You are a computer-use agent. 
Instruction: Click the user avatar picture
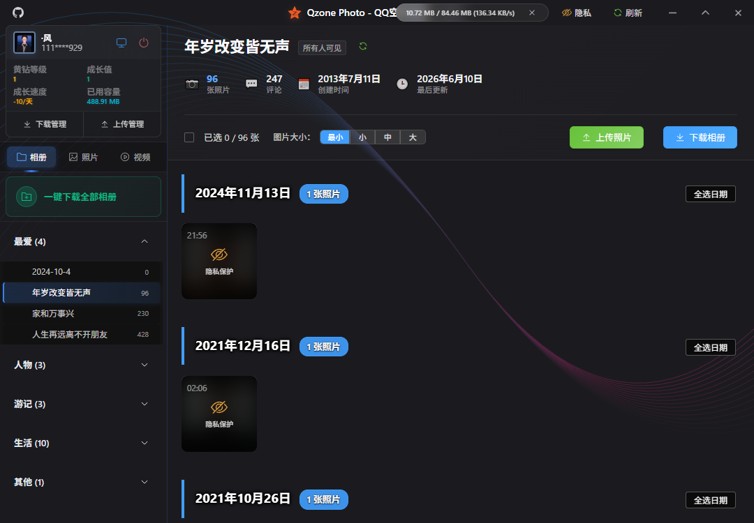[x=24, y=43]
